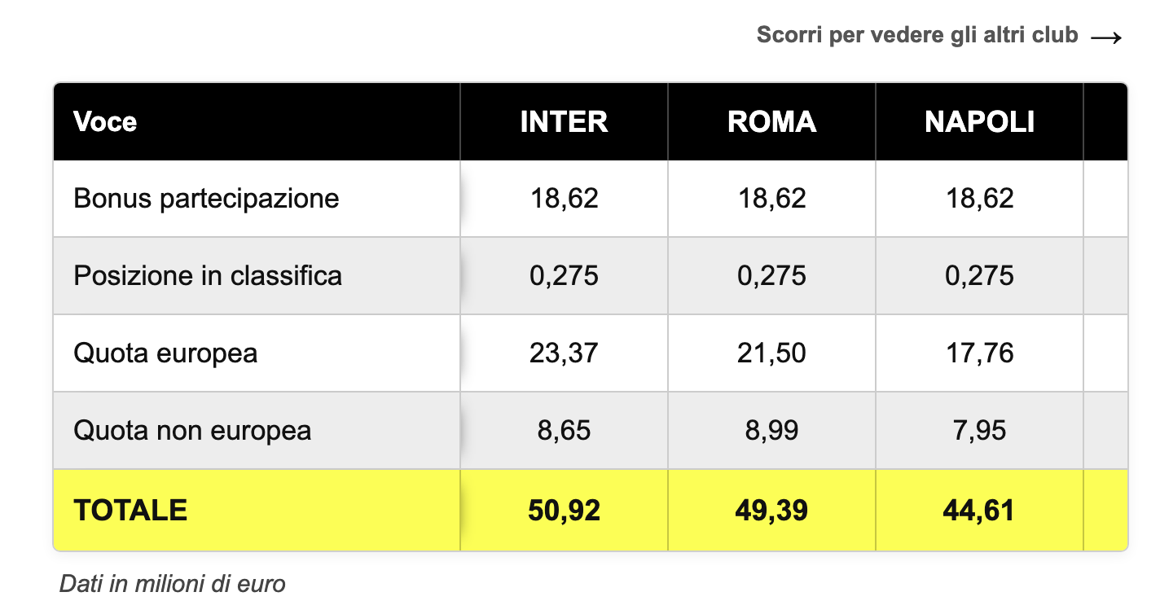Click the Bonus partecipazione row label
1160x614 pixels.
point(206,199)
